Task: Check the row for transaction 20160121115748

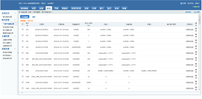Action: tap(23, 47)
